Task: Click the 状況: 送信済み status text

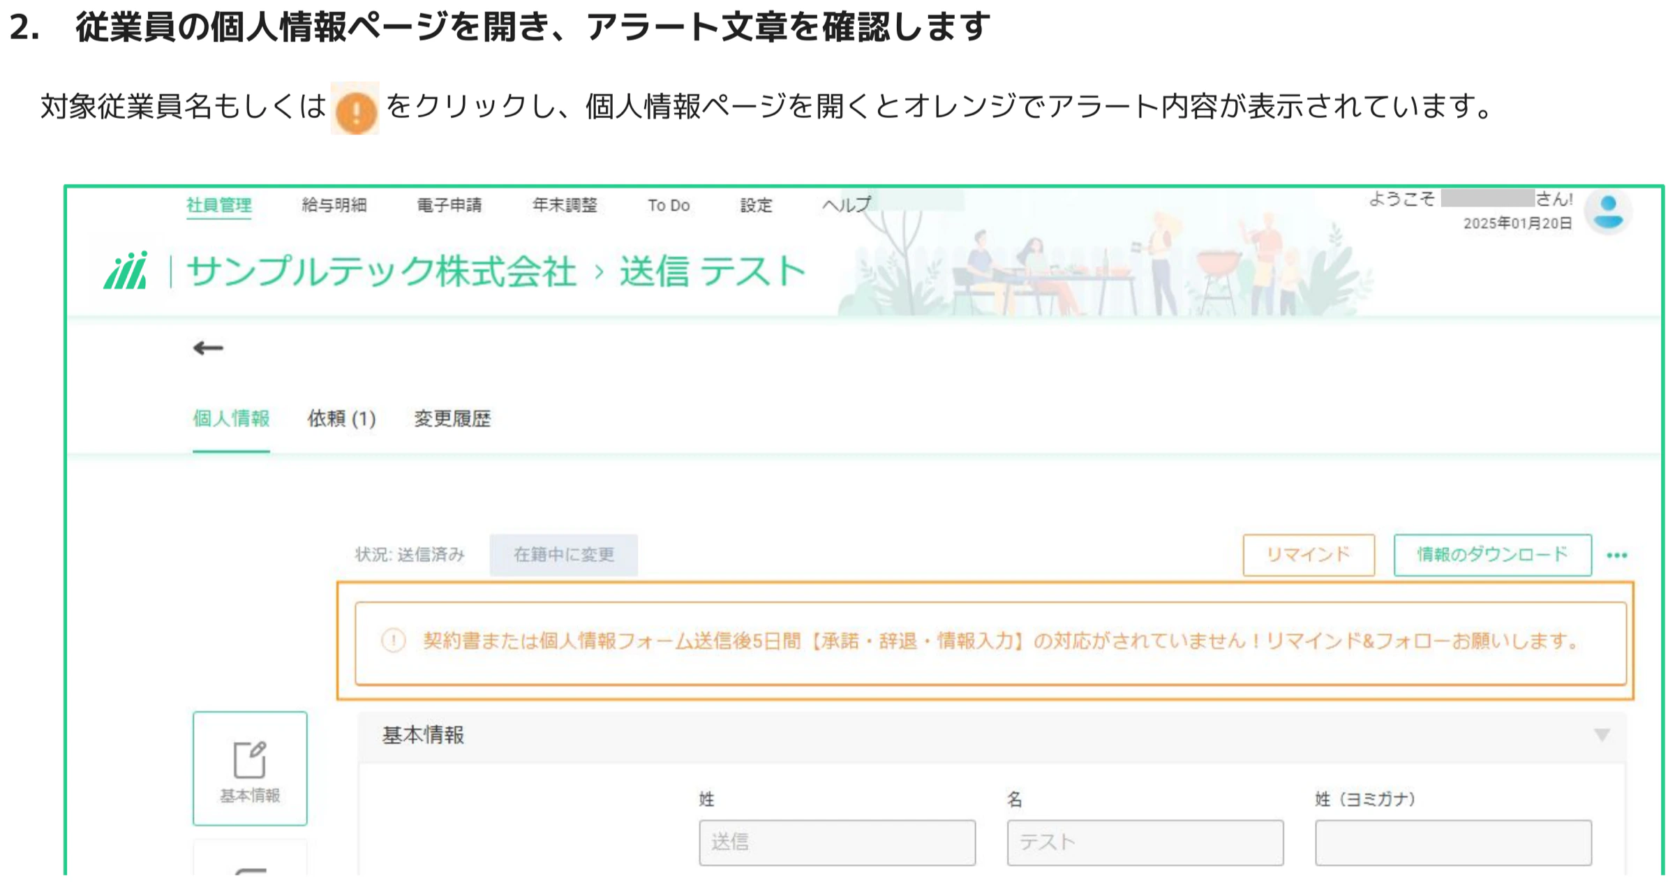Action: tap(410, 555)
